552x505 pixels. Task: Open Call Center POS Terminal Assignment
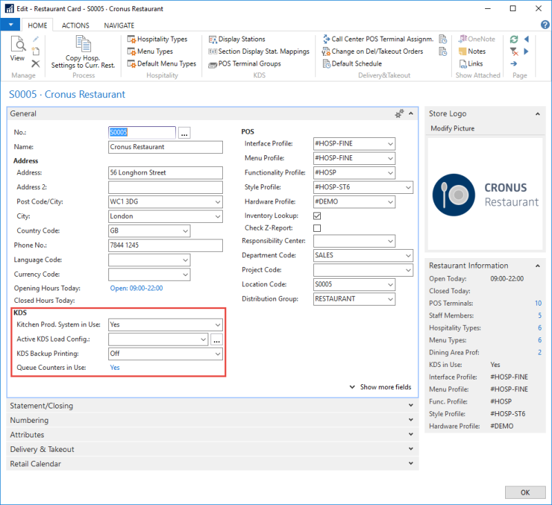click(380, 39)
